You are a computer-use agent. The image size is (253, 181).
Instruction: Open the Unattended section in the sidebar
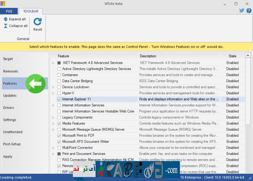[13, 132]
